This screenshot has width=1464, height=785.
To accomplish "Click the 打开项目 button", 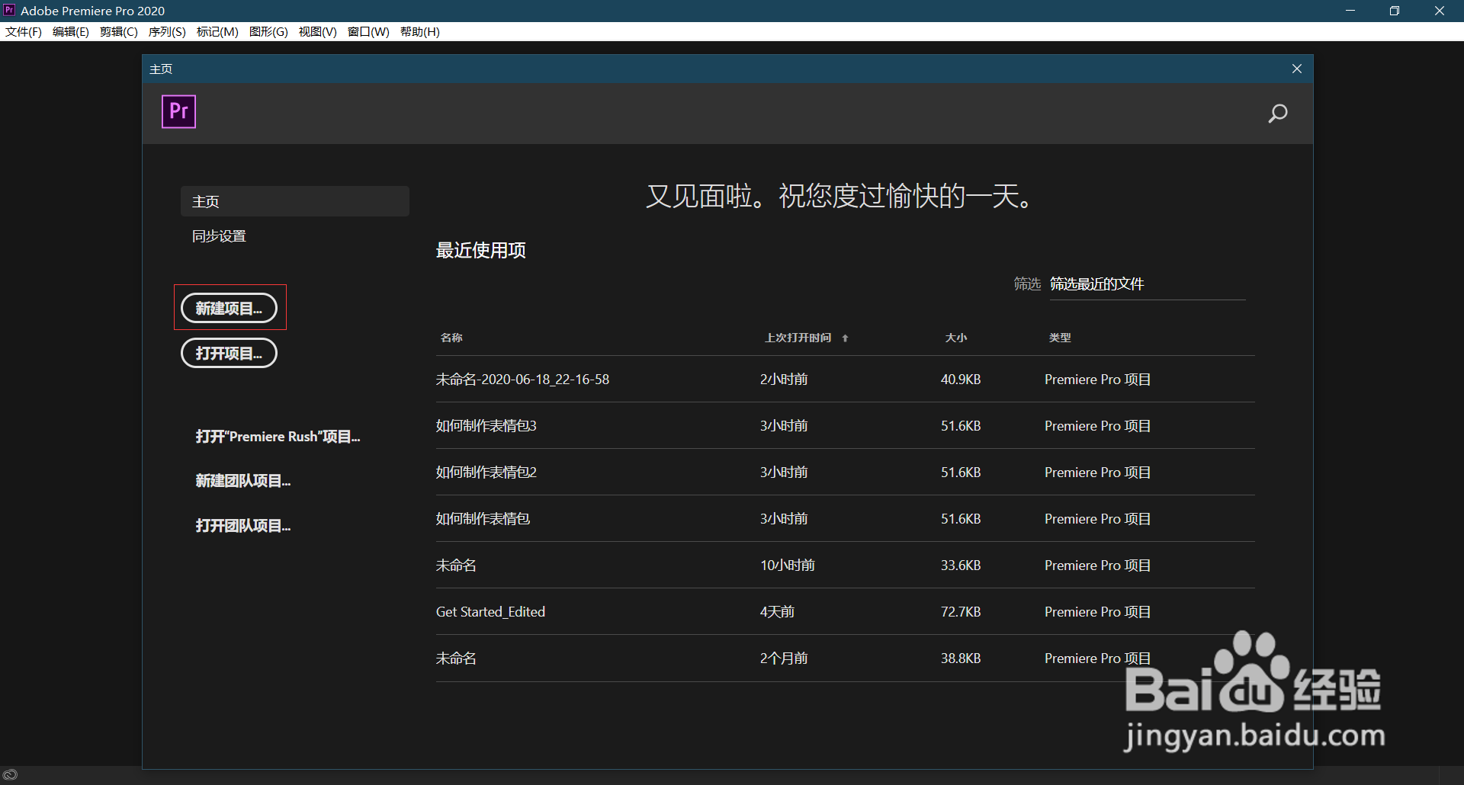I will pyautogui.click(x=229, y=353).
